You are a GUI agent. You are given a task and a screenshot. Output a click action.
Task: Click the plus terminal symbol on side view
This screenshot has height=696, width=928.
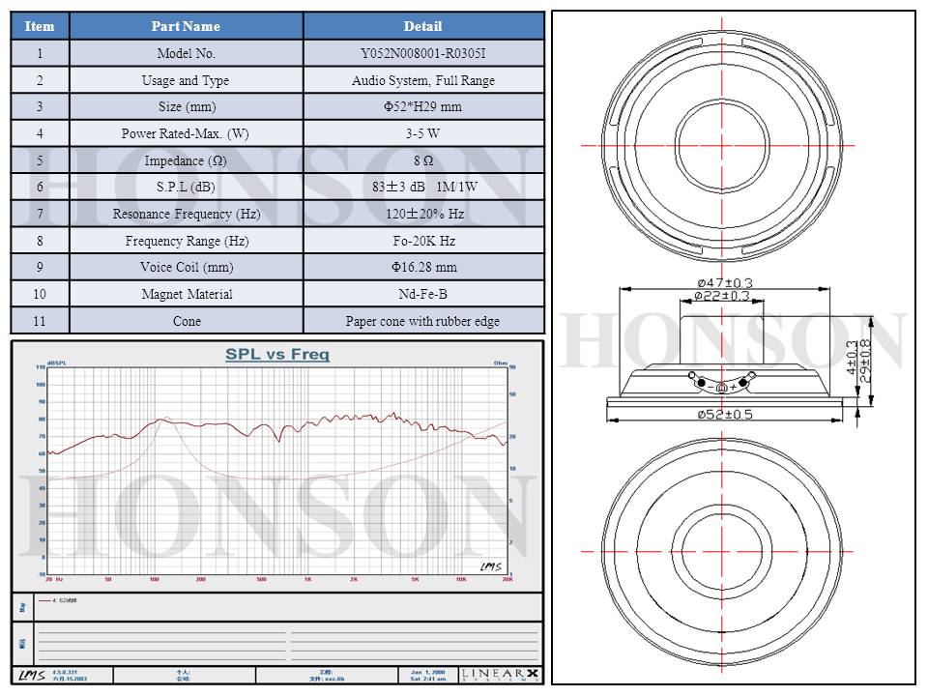pos(732,387)
